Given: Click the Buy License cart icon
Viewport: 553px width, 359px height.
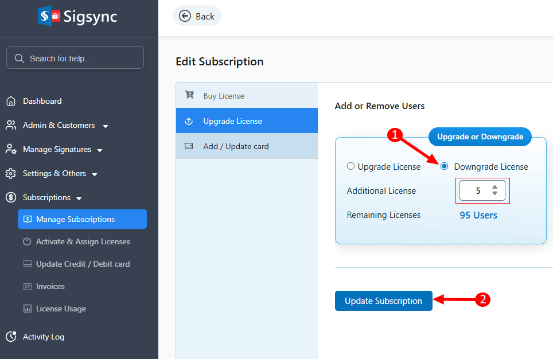Looking at the screenshot, I should [189, 96].
